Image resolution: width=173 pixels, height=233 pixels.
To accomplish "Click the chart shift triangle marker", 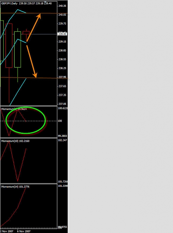I will 45,2.
